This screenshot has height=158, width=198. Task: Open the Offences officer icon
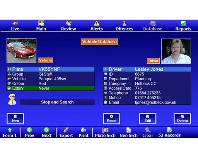(124, 24)
